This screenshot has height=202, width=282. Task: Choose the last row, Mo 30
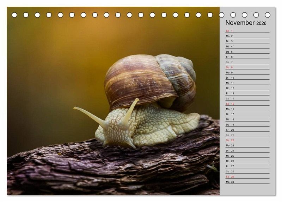[x=247, y=182]
